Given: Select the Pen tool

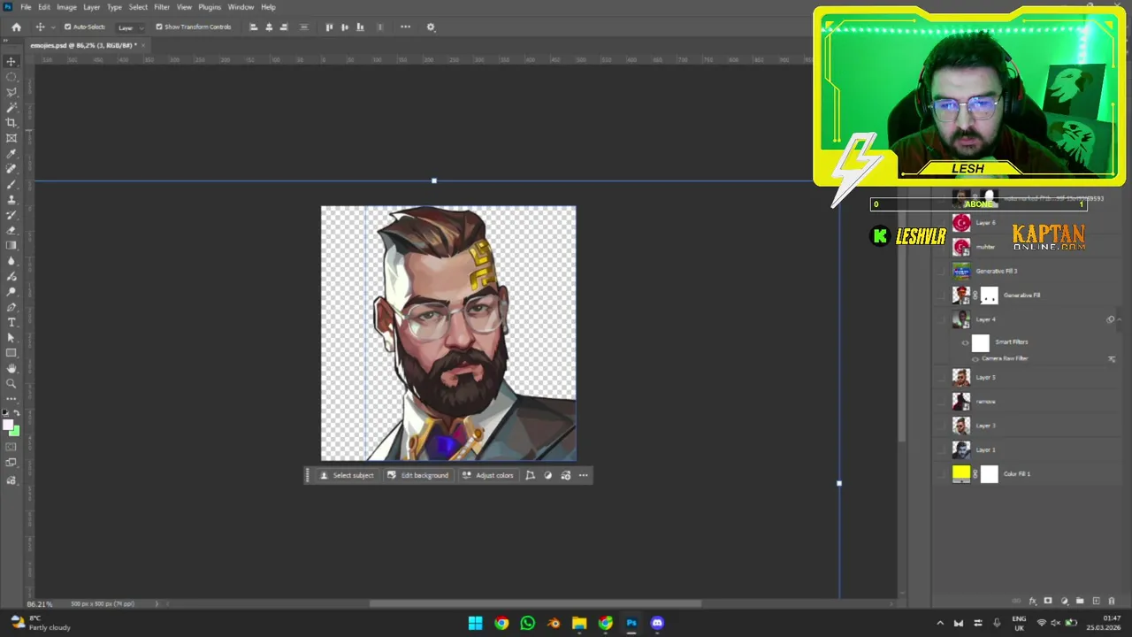Looking at the screenshot, I should [11, 307].
